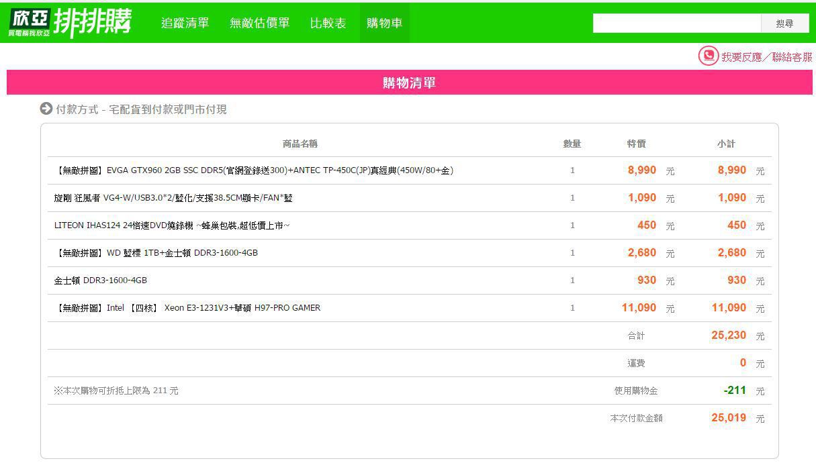Click the 小計 column header

[726, 144]
